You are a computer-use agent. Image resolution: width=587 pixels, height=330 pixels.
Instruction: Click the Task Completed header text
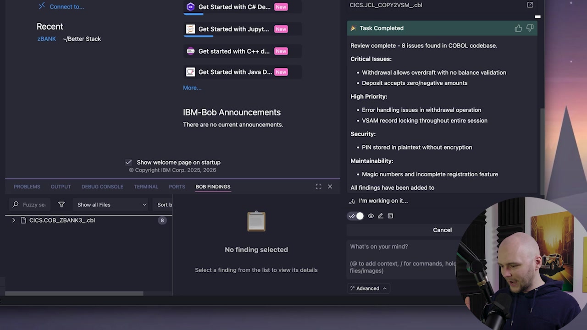coord(382,28)
